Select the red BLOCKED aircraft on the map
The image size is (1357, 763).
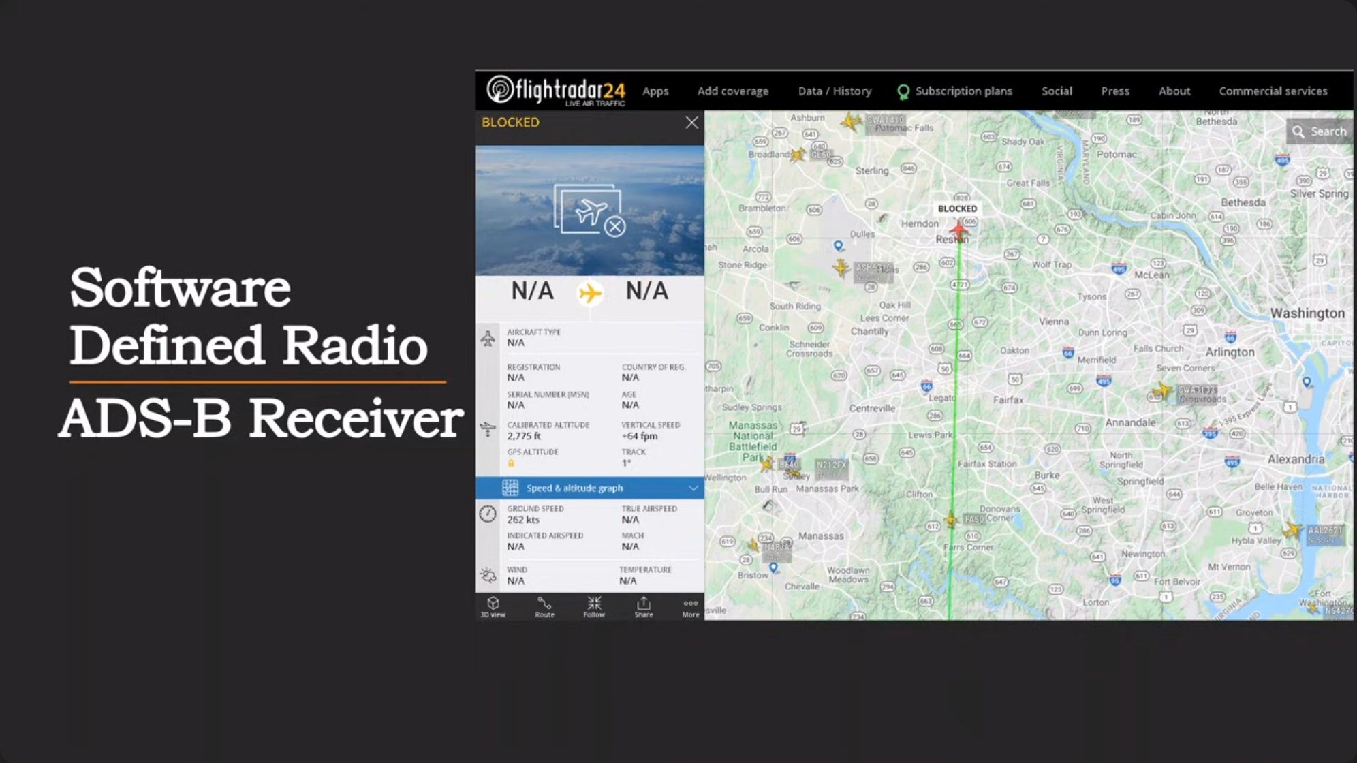958,230
